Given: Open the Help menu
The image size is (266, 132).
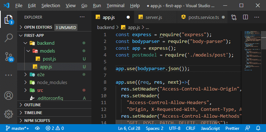Looking at the screenshot, I should point(135,6).
